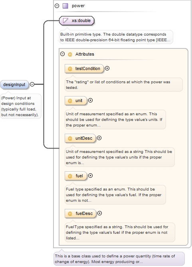Select the xs:double base type node
The image size is (192, 267).
point(77,20)
